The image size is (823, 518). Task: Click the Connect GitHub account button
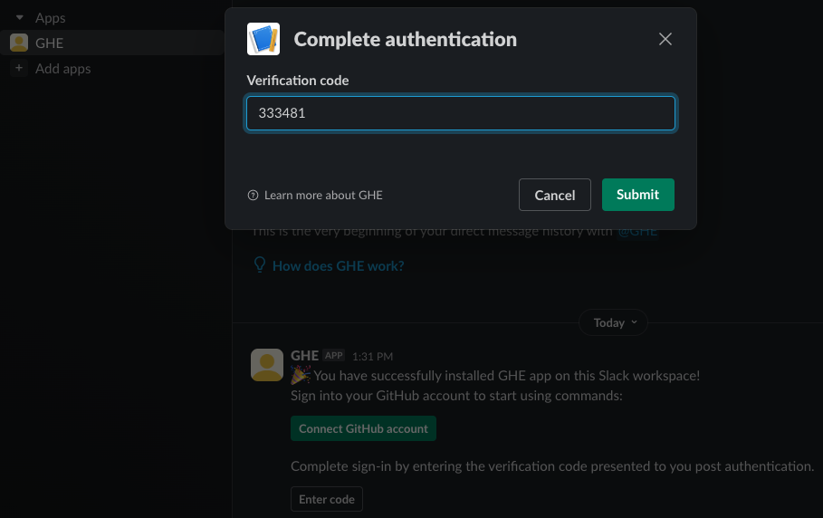[363, 428]
